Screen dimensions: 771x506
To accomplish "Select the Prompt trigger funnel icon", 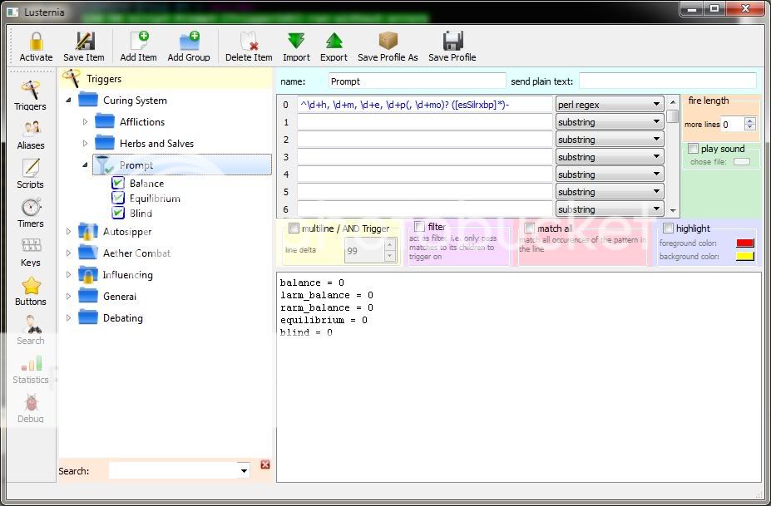I will tap(104, 165).
